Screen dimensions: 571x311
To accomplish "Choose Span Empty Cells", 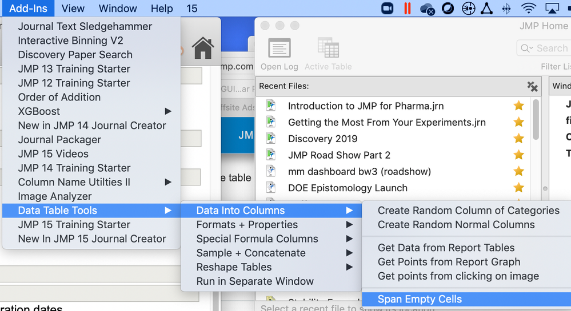I will 466,300.
